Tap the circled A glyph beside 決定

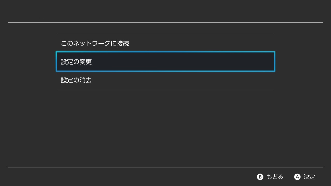[297, 177]
